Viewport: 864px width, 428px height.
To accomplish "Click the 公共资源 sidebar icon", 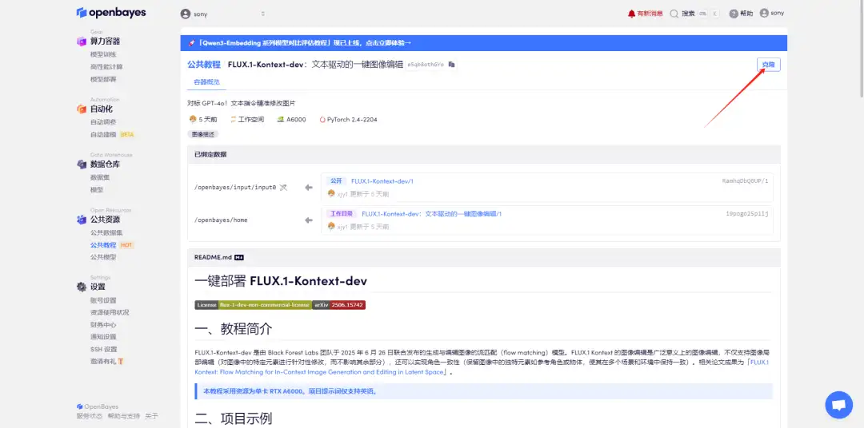I will [82, 220].
